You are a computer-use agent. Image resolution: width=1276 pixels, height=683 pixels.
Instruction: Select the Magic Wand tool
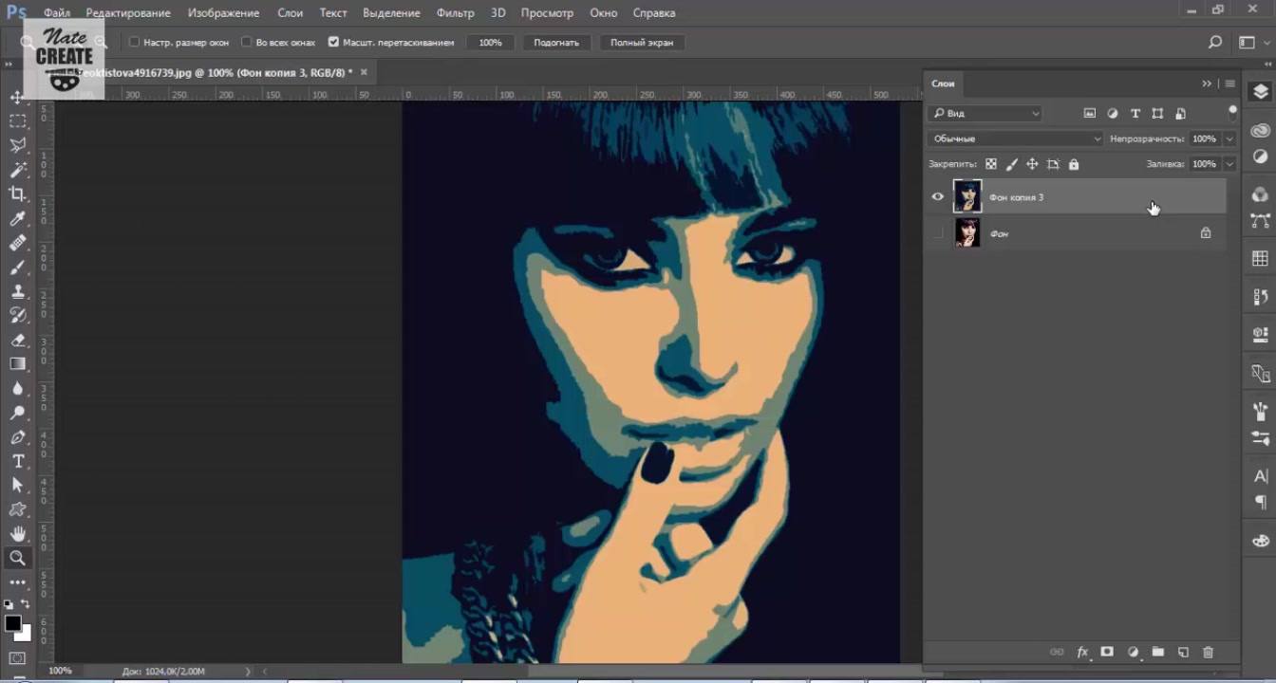tap(18, 170)
